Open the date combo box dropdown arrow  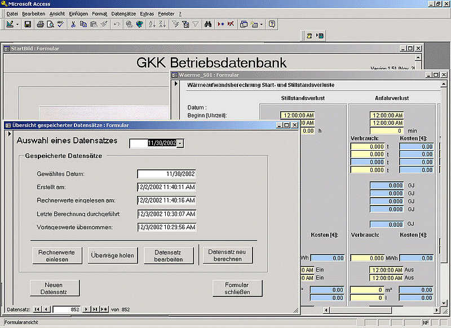click(x=180, y=143)
